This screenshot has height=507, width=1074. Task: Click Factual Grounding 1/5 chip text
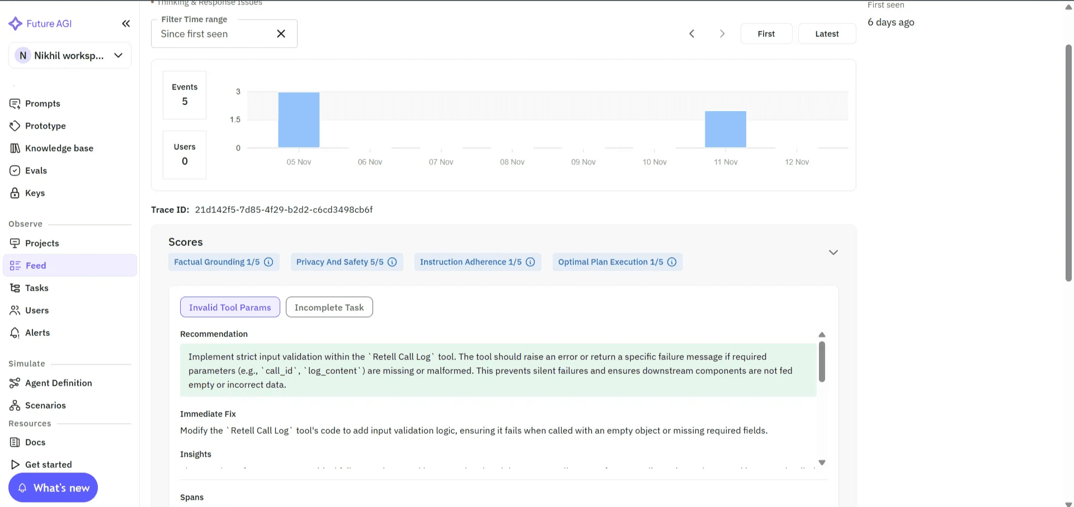coord(217,262)
